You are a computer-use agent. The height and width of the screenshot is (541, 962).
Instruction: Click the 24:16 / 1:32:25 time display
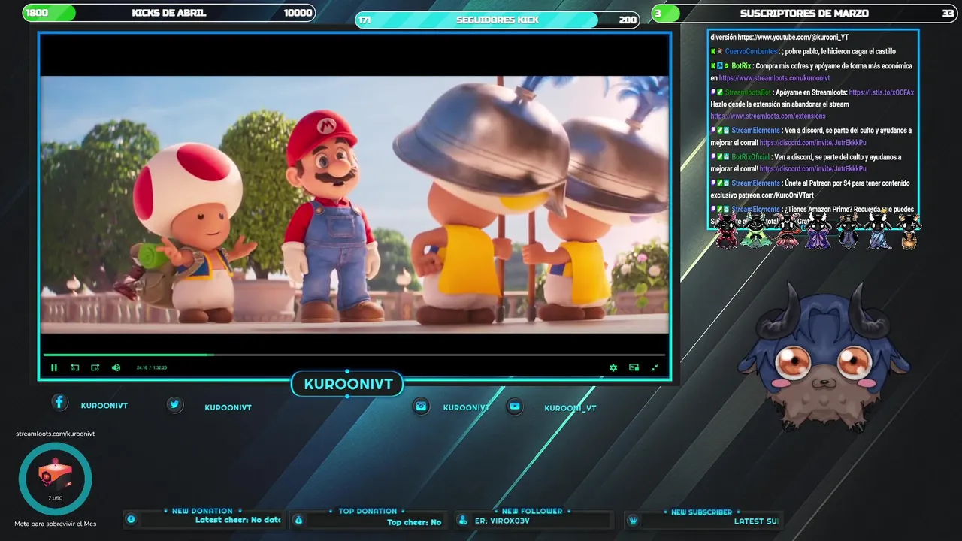tap(152, 367)
